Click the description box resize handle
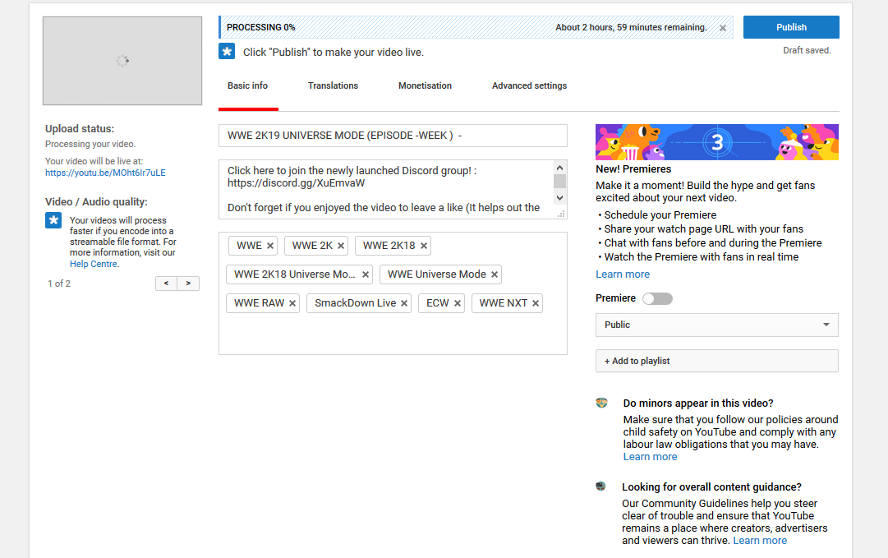This screenshot has width=888, height=558. tap(561, 214)
